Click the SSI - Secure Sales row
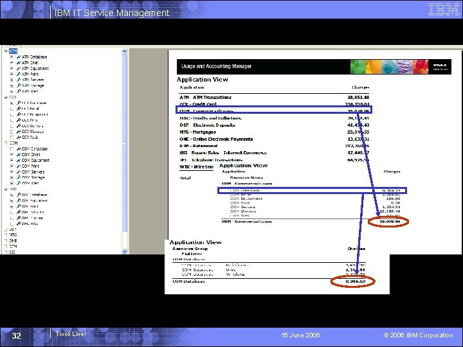Image resolution: width=463 pixels, height=347 pixels. pyautogui.click(x=275, y=153)
